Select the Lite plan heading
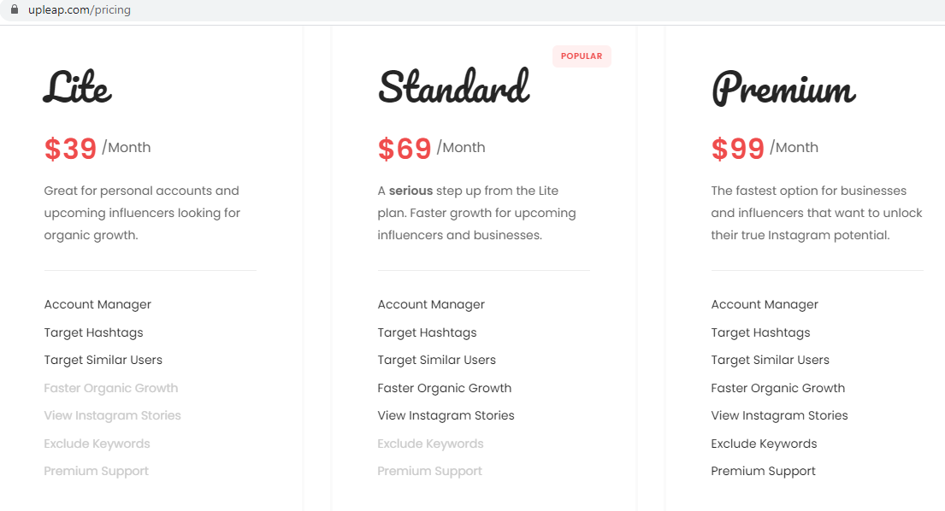Screen dimensions: 945x511 tap(77, 87)
